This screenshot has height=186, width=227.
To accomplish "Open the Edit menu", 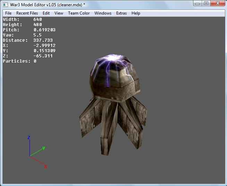I will (46, 13).
